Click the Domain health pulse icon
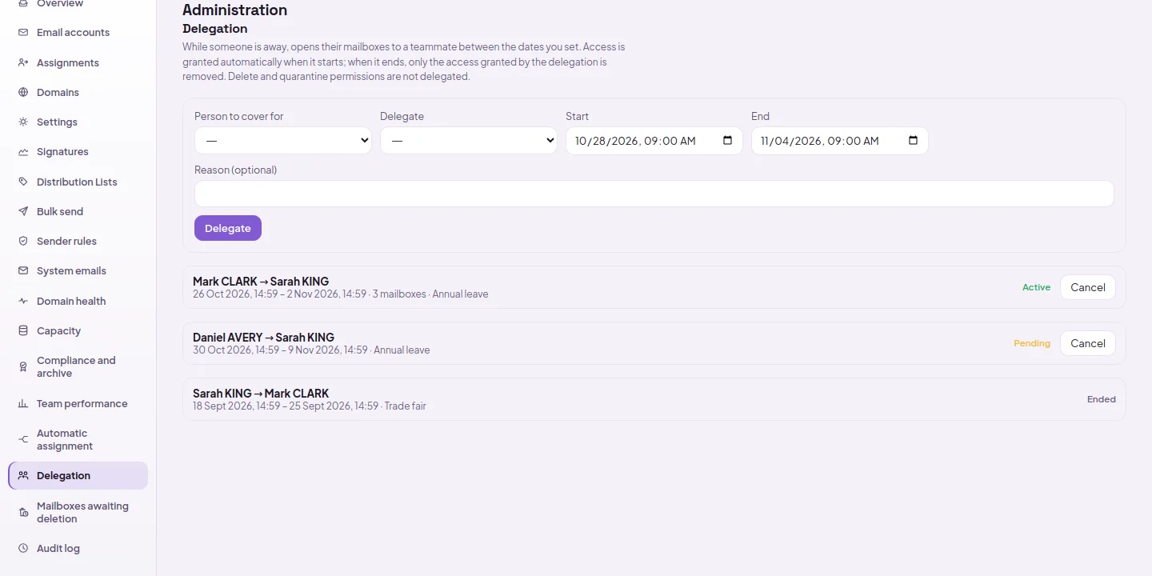The height and width of the screenshot is (576, 1152). pyautogui.click(x=23, y=301)
